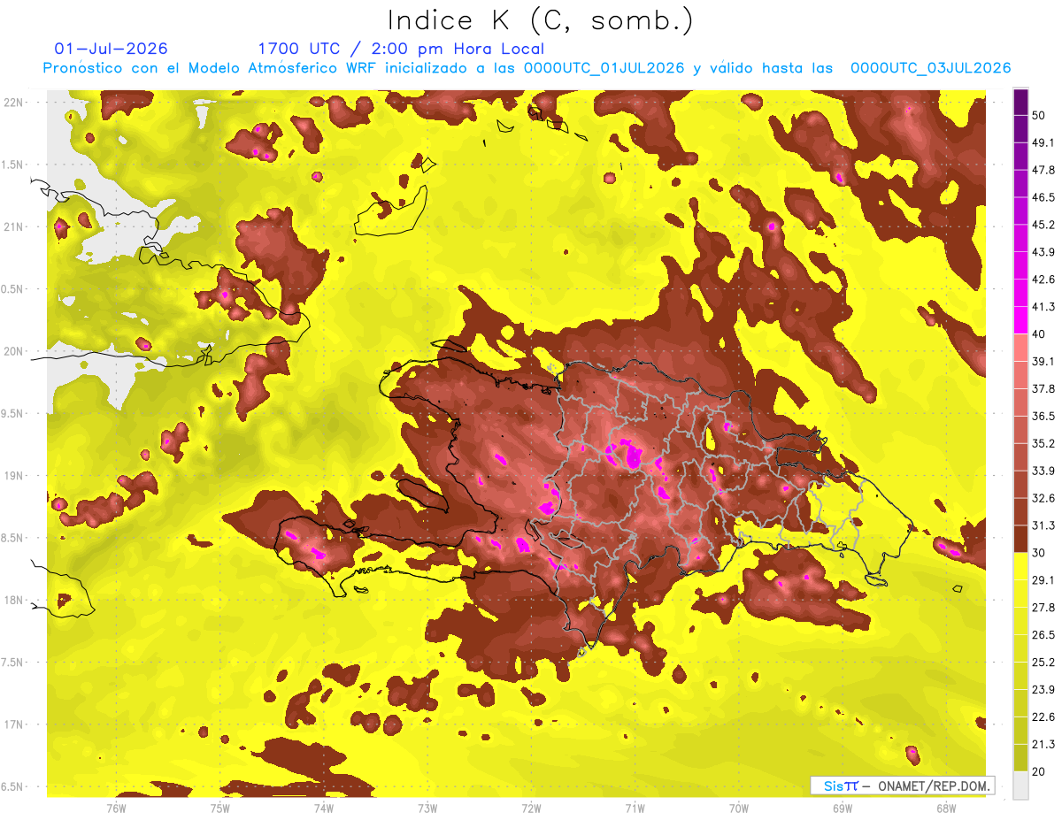1062x820 pixels.
Task: Pick the light gray legend swatch below 20
Action: [x=1020, y=786]
